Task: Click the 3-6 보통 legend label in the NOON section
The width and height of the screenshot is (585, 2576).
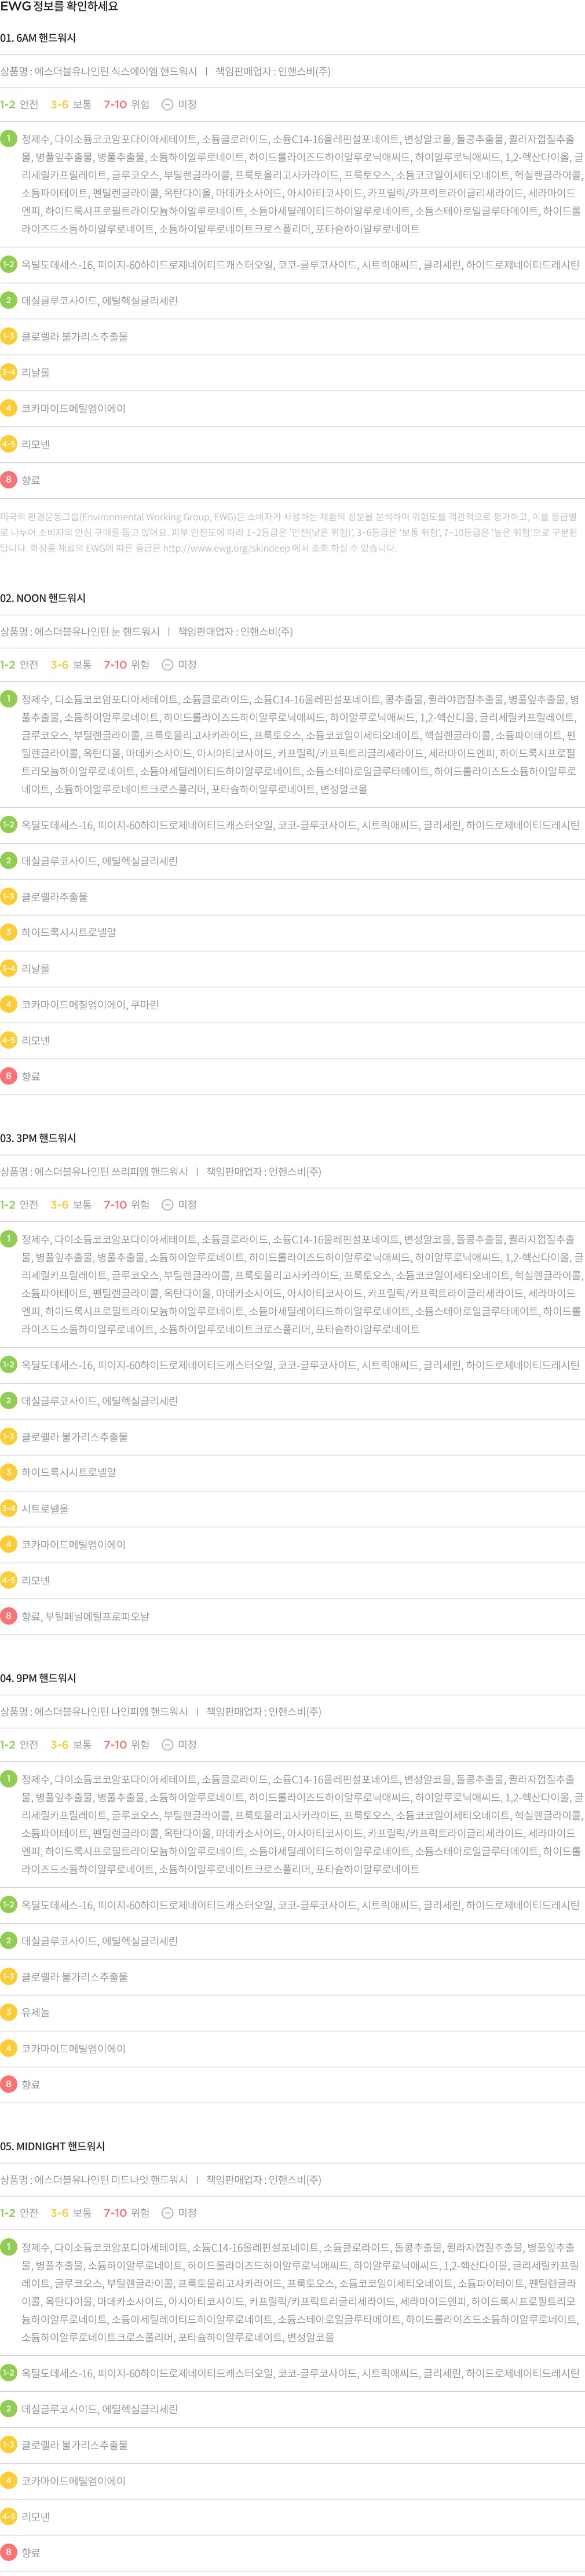Action: (71, 664)
